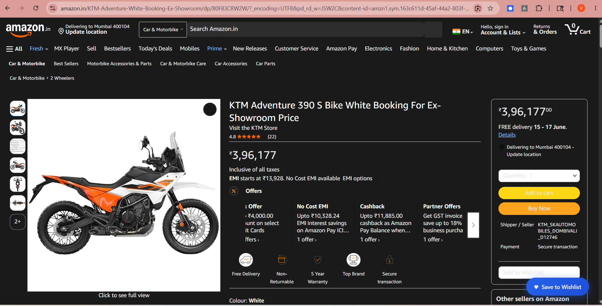602x306 pixels.
Task: Open No Cost EMI 1 offer link
Action: (x=307, y=240)
